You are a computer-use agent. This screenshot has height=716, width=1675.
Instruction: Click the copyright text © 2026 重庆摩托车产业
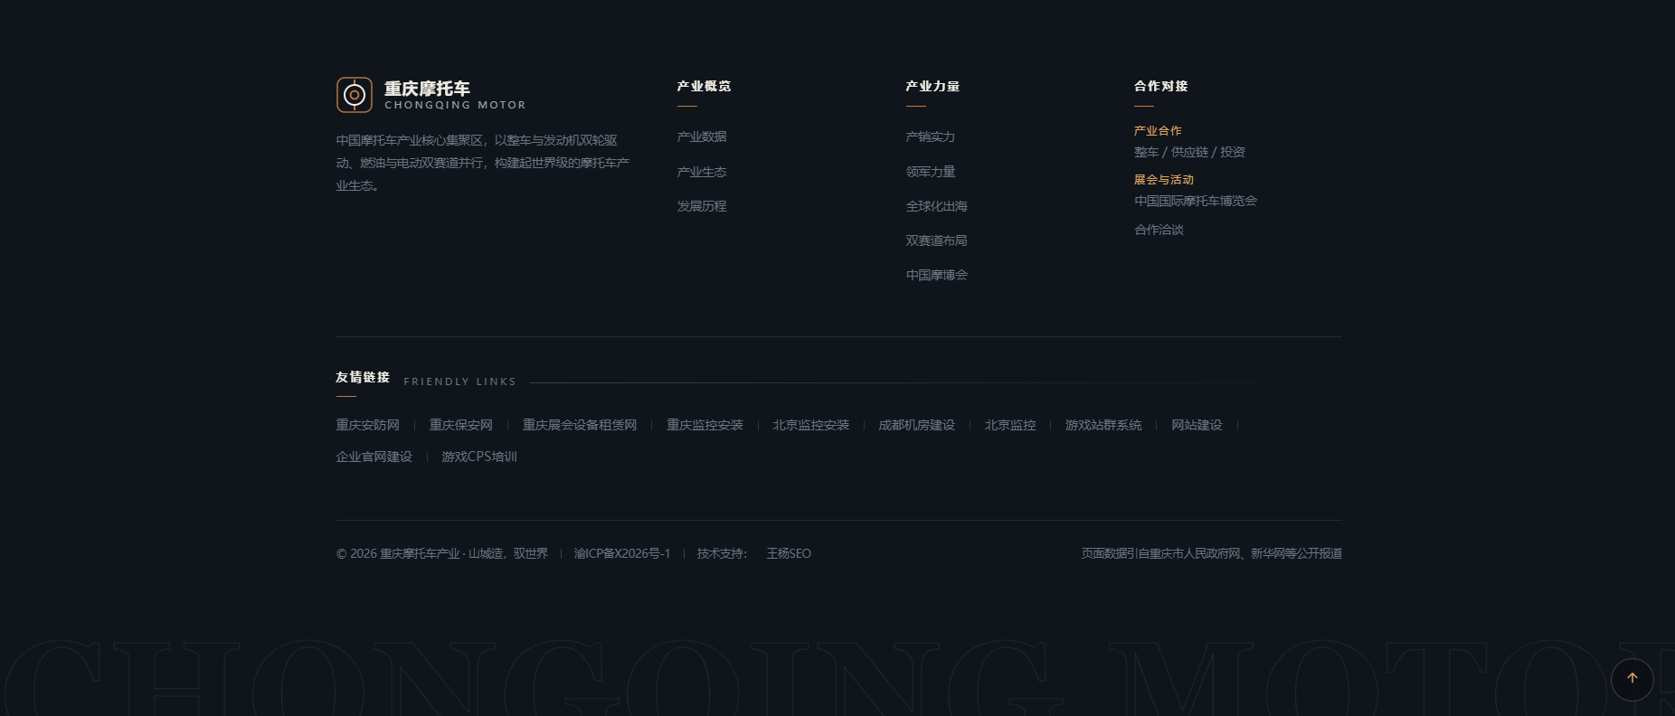click(x=442, y=553)
